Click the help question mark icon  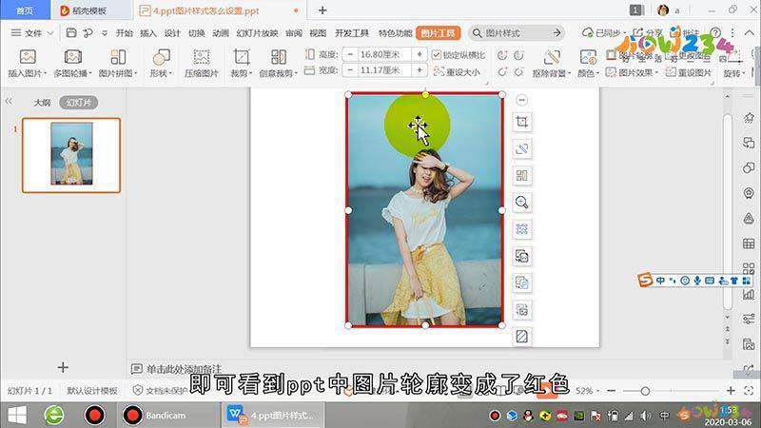tap(715, 32)
